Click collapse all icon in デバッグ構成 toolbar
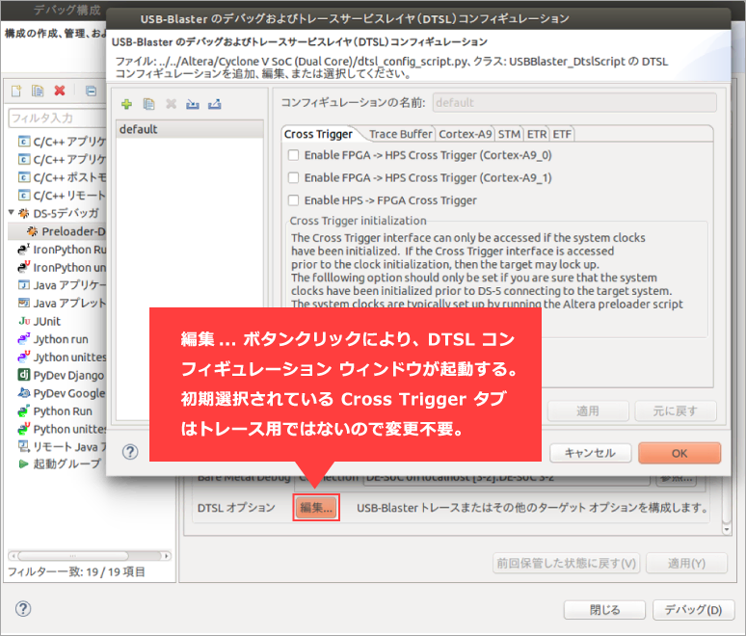 pyautogui.click(x=91, y=91)
